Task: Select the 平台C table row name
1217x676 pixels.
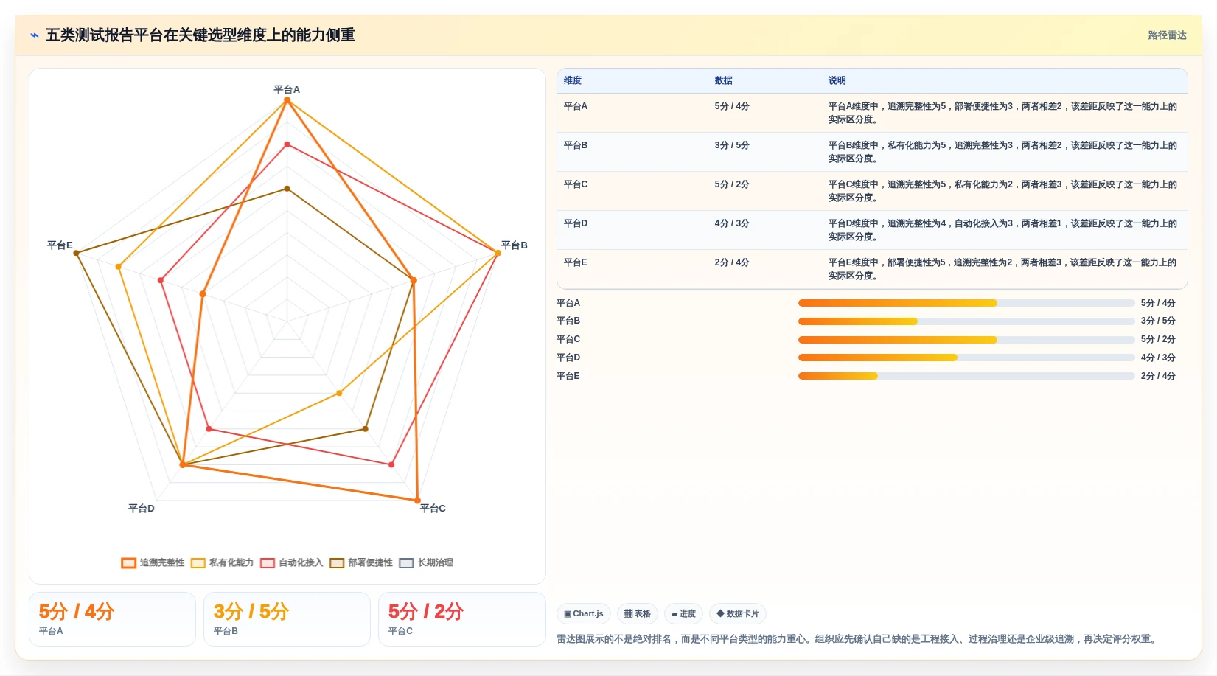Action: (576, 184)
